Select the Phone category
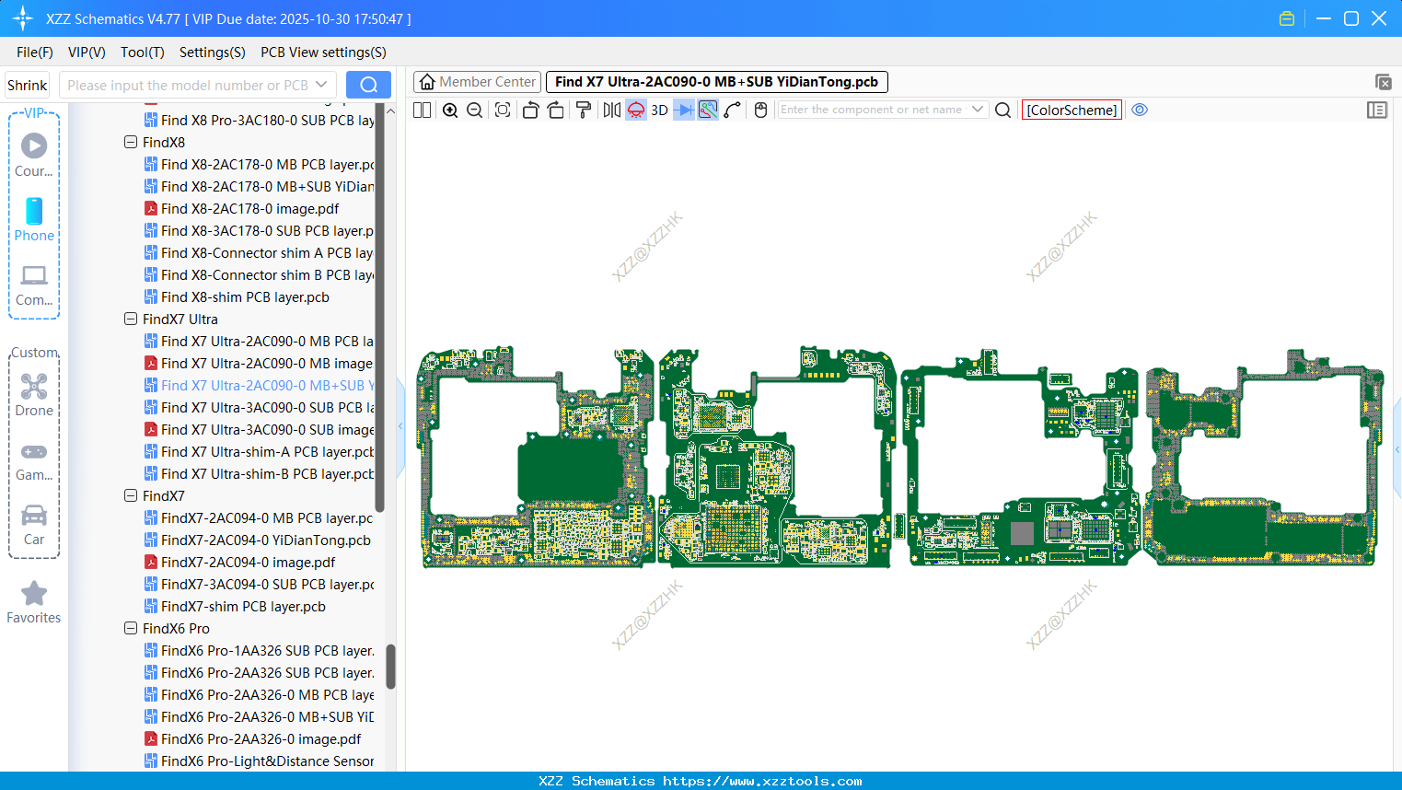 [x=34, y=219]
